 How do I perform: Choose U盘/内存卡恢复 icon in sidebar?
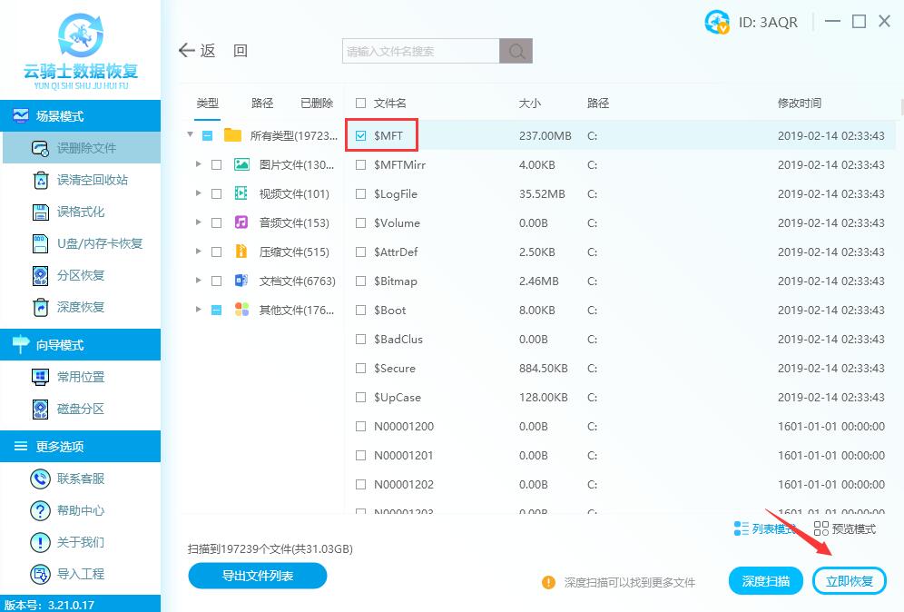click(x=40, y=243)
